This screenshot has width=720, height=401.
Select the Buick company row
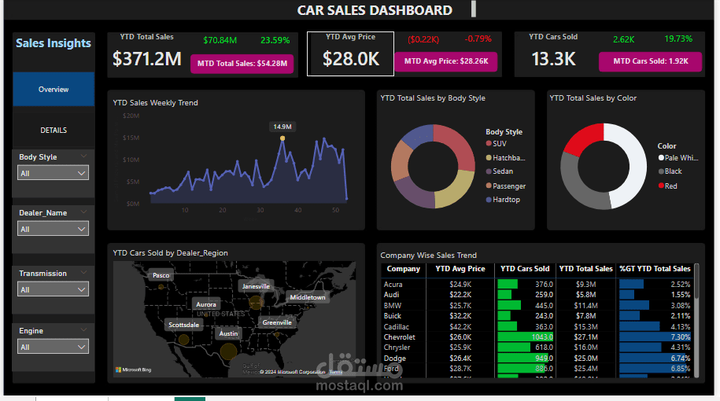coord(537,315)
